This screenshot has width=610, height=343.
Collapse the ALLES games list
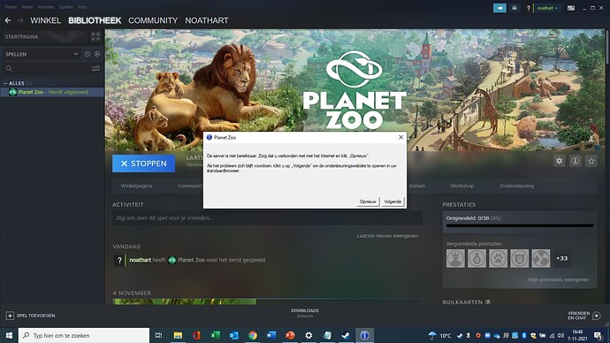pos(5,83)
